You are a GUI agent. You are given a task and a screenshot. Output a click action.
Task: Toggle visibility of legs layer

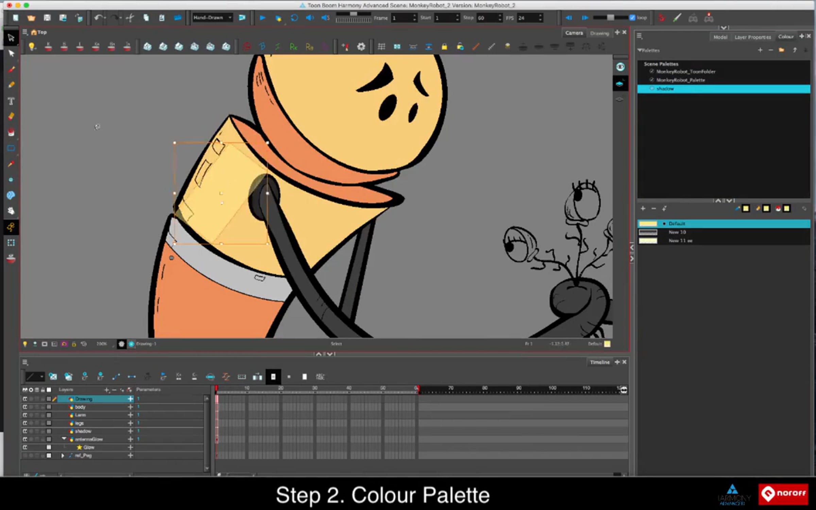(25, 423)
